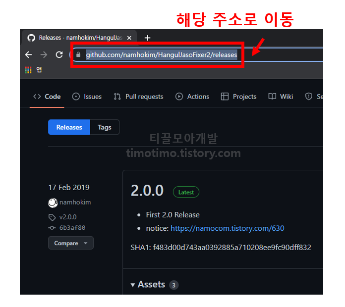This screenshot has height=307, width=345.
Task: Open the namhokim author profile link
Action: pyautogui.click(x=75, y=202)
